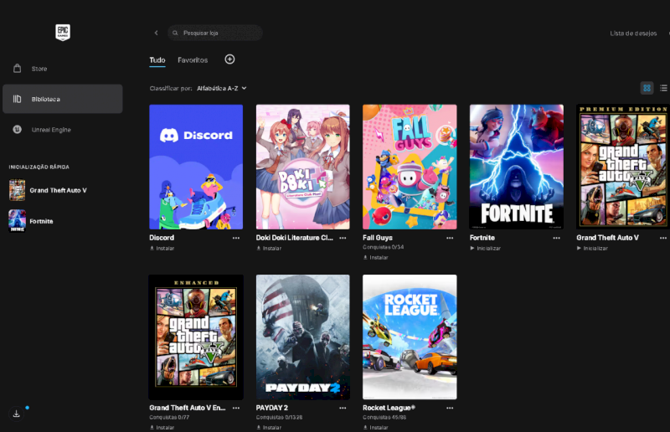Click Conquistas 0/77 under GTA V Enhanced
The height and width of the screenshot is (432, 670).
169,418
